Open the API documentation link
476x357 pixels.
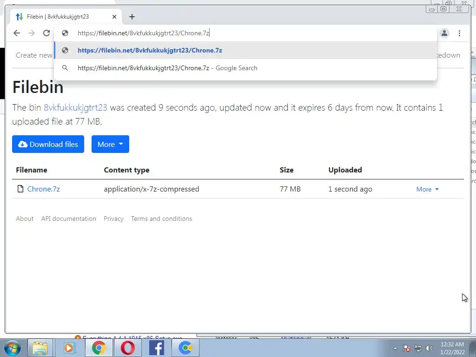click(x=69, y=218)
